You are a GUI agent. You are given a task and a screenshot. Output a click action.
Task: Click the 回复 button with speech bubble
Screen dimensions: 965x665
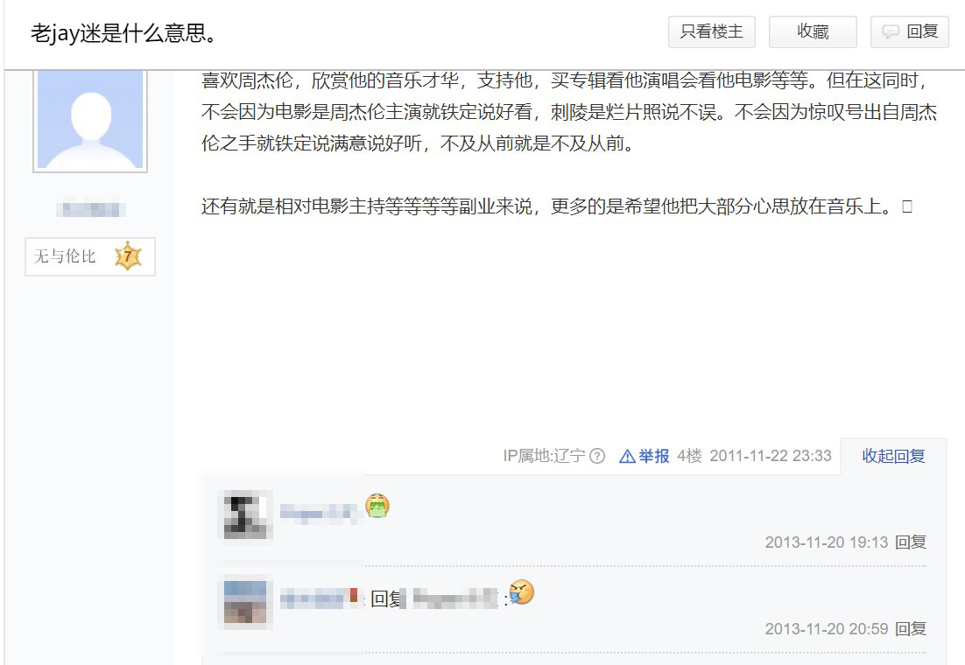click(x=909, y=31)
